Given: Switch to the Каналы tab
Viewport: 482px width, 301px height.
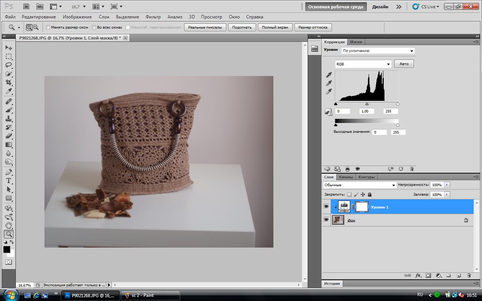Looking at the screenshot, I should coord(346,177).
